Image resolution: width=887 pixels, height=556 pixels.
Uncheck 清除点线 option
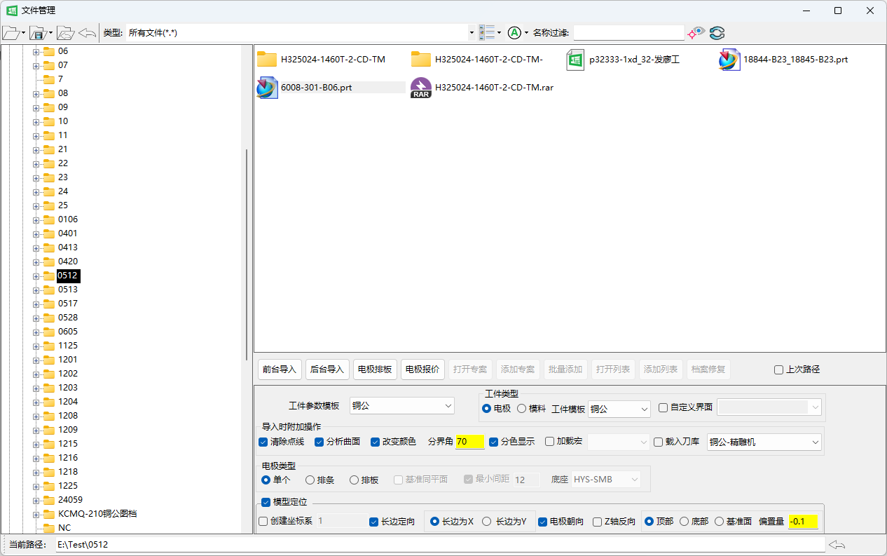(x=263, y=442)
